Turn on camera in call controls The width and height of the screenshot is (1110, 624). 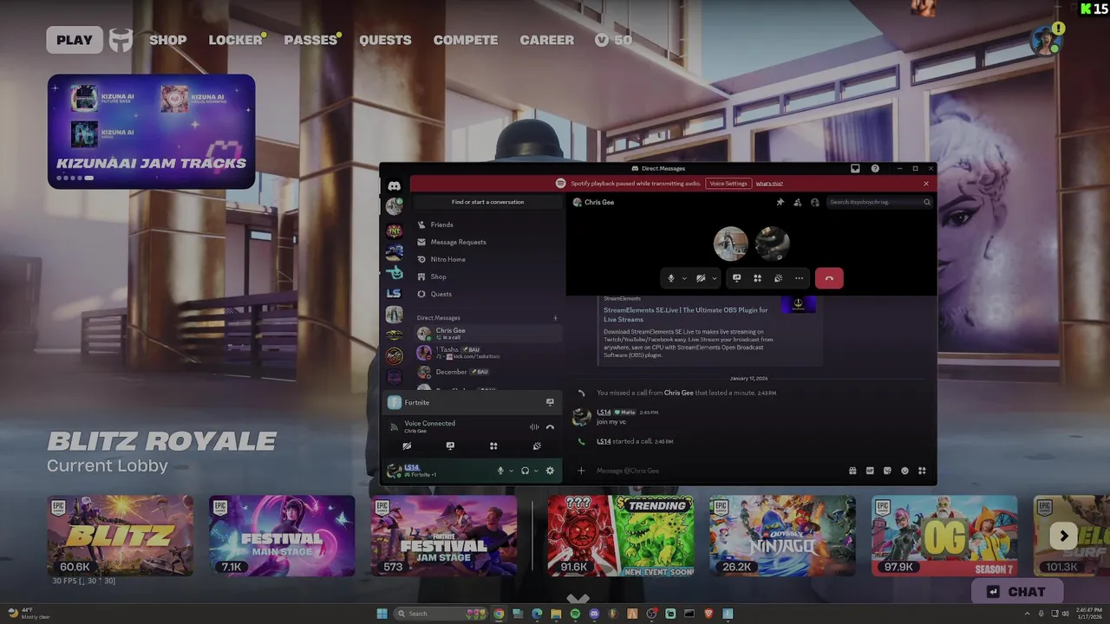(701, 278)
